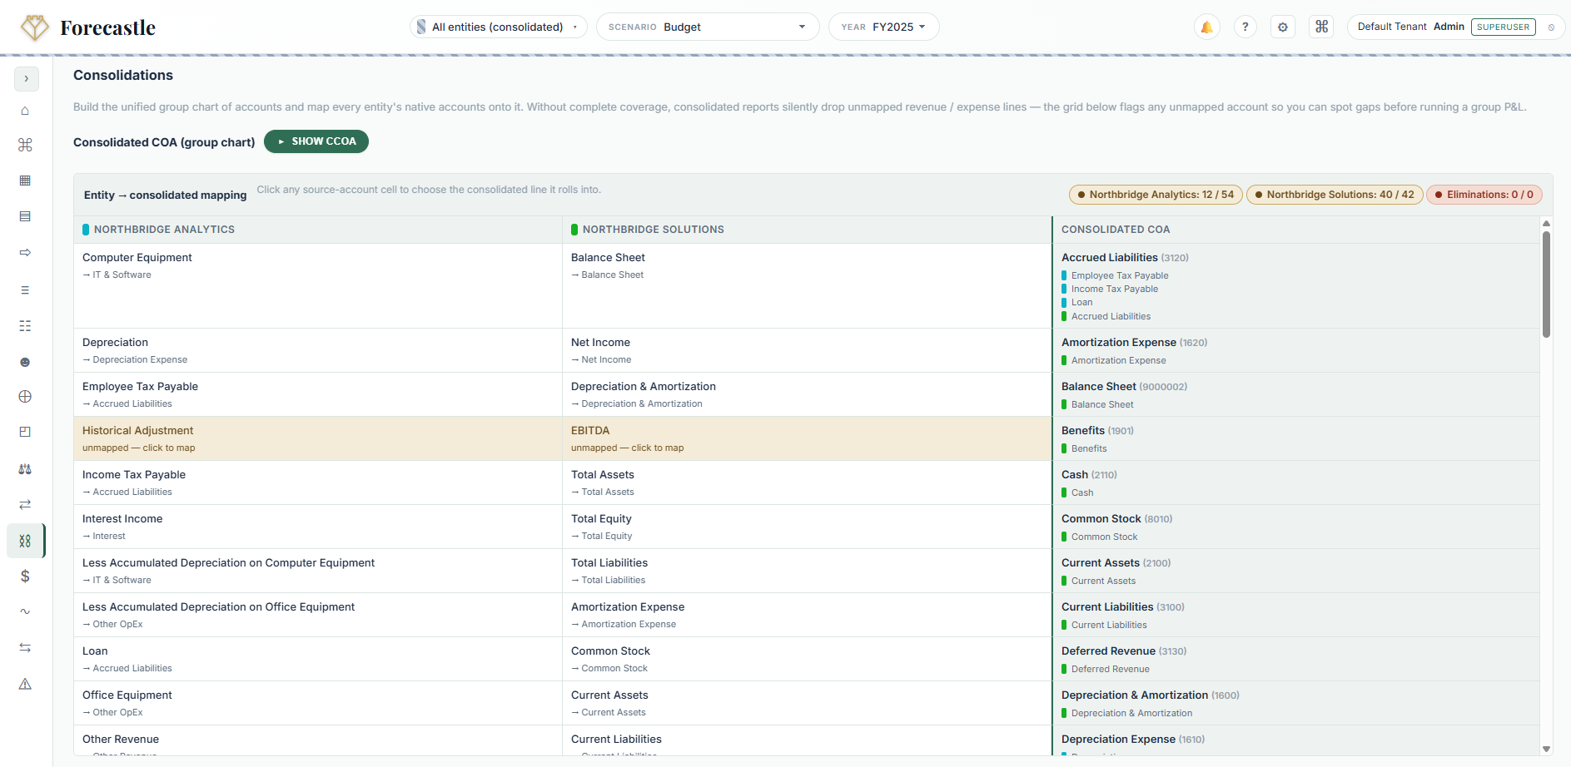Click the Office Equipment mapping cell
This screenshot has height=767, width=1571.
pyautogui.click(x=318, y=703)
